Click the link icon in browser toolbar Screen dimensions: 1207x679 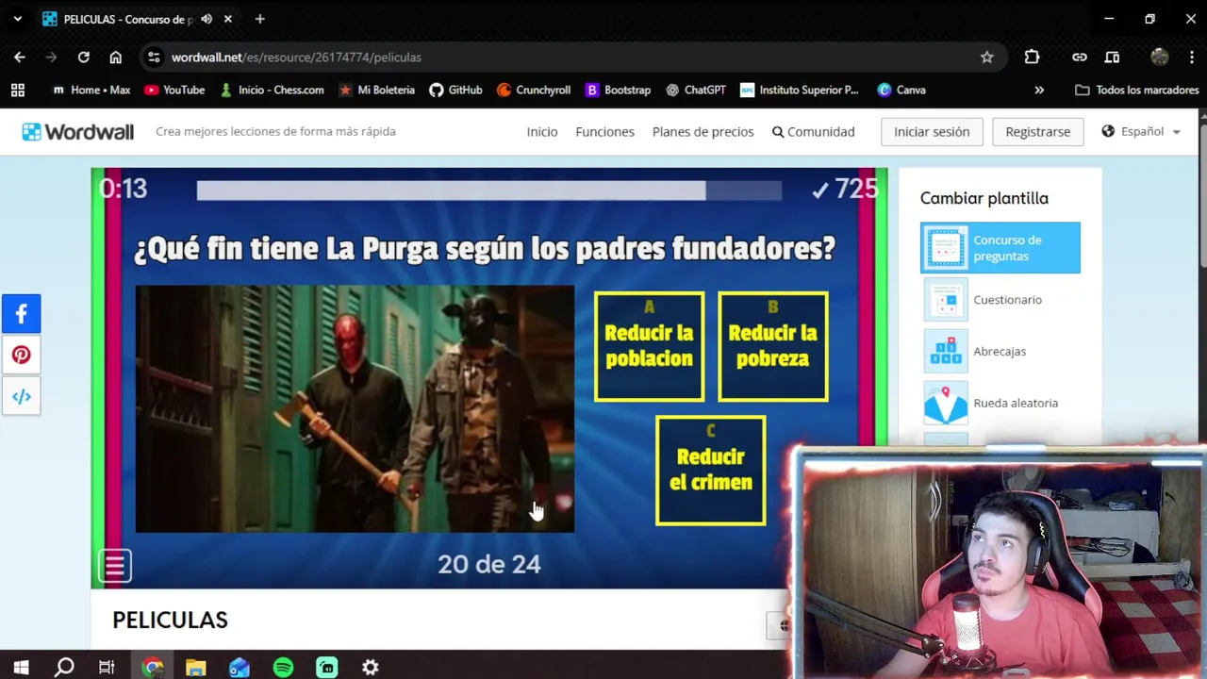[x=1080, y=58]
